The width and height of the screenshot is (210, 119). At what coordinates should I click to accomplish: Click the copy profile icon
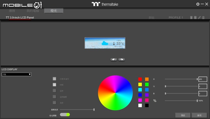tap(191, 18)
